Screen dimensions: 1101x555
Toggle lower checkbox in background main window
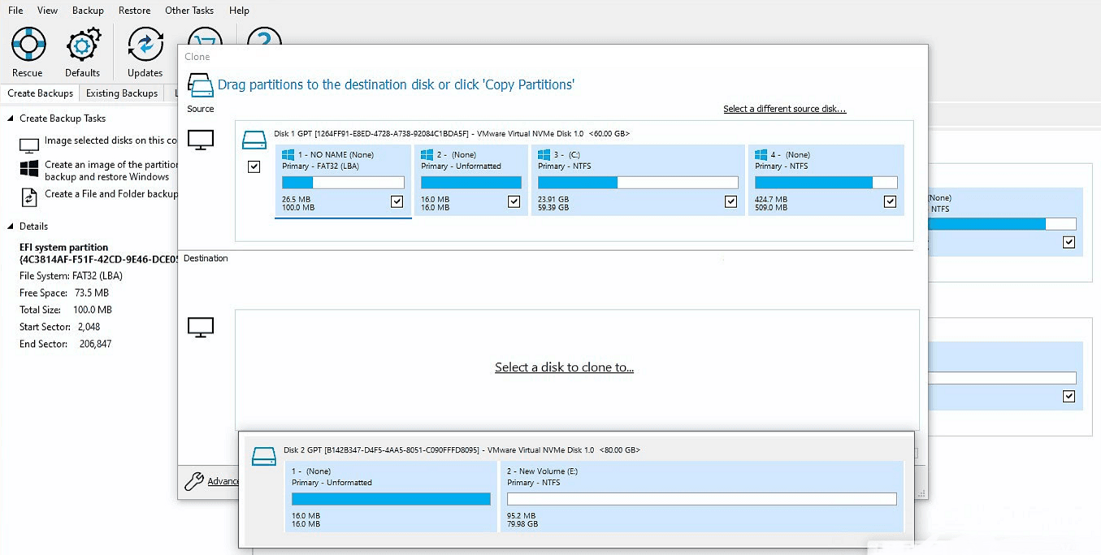(x=1068, y=397)
